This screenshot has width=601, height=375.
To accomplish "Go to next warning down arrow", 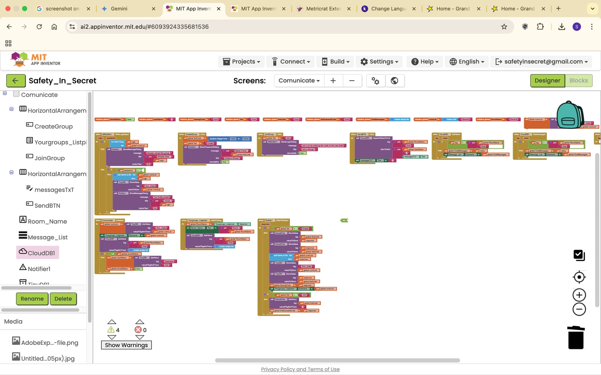I will click(x=112, y=337).
